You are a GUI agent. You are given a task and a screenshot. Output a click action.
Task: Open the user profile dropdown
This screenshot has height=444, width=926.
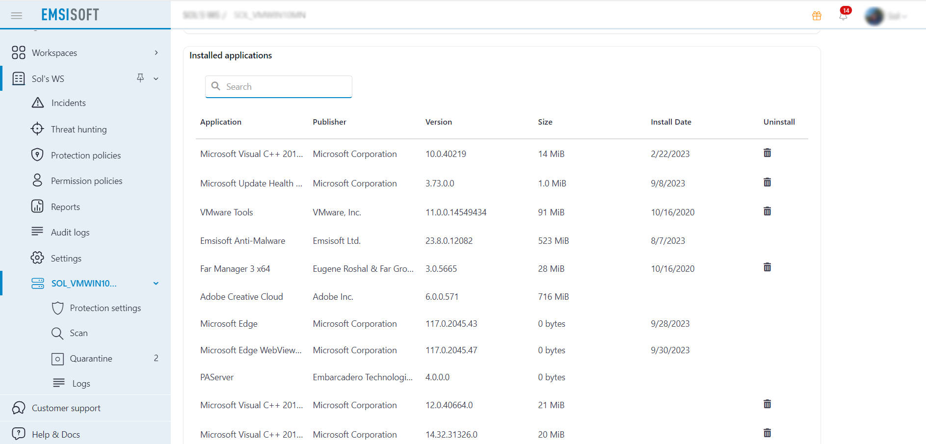886,15
